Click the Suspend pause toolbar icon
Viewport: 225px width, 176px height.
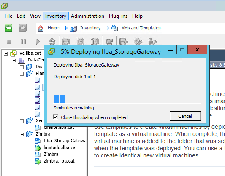(x=23, y=42)
